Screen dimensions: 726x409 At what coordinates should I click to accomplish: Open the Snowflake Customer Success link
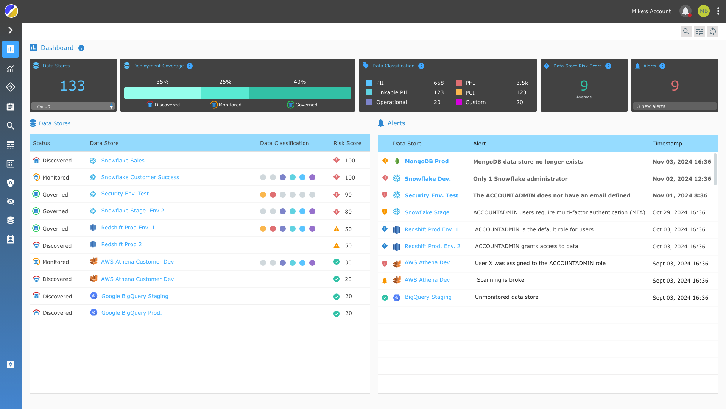point(140,177)
